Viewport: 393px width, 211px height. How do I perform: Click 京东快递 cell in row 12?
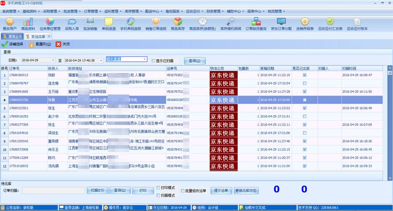tap(224, 166)
